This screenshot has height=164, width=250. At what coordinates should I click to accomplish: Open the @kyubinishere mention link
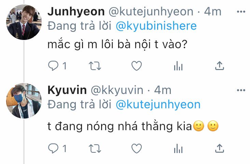point(156,26)
